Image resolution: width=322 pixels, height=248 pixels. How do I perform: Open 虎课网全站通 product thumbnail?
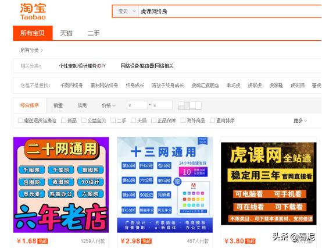pyautogui.click(x=269, y=183)
